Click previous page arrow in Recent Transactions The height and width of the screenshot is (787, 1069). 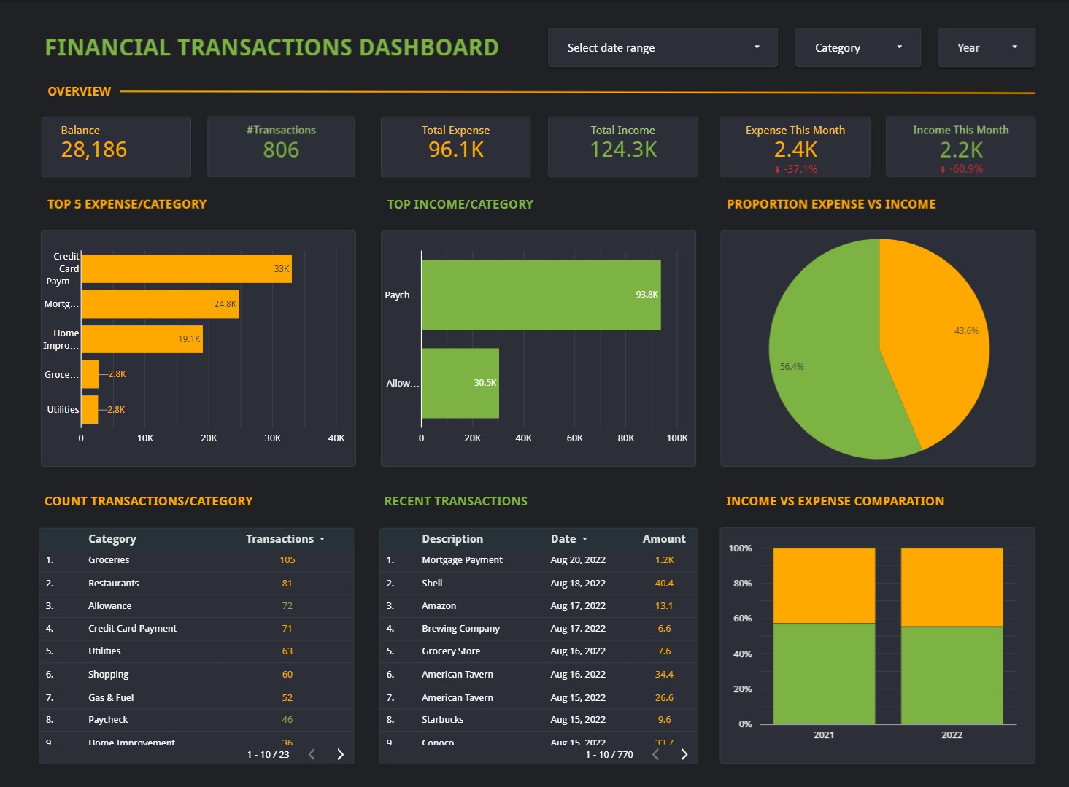(655, 754)
